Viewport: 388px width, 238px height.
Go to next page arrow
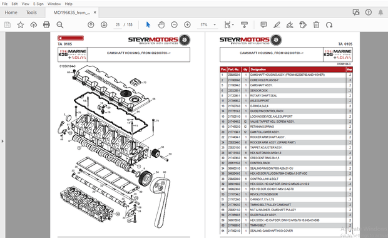[x=104, y=25]
